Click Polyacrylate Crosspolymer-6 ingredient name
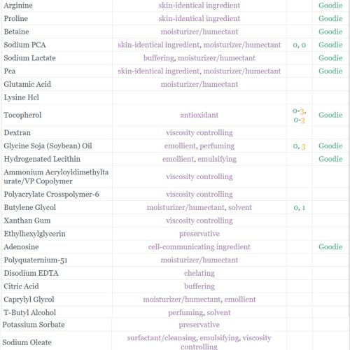The image size is (350, 350). click(x=51, y=194)
